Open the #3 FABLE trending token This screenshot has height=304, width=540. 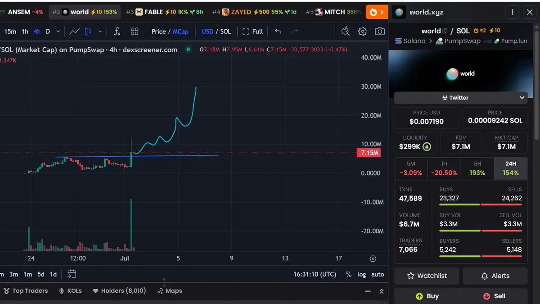coord(164,12)
